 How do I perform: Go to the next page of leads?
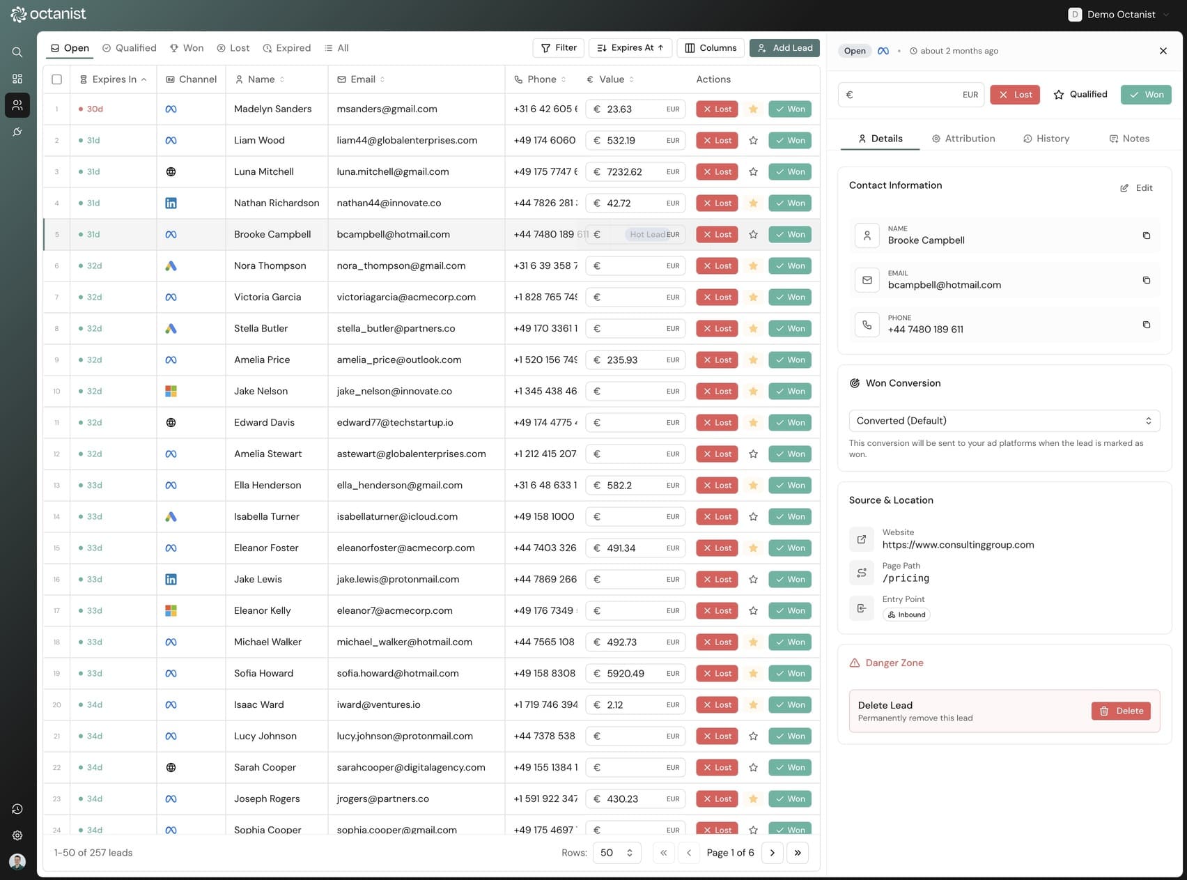click(772, 853)
